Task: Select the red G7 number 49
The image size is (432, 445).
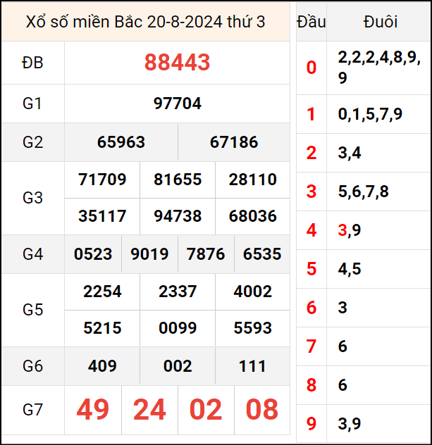Action: [x=93, y=409]
